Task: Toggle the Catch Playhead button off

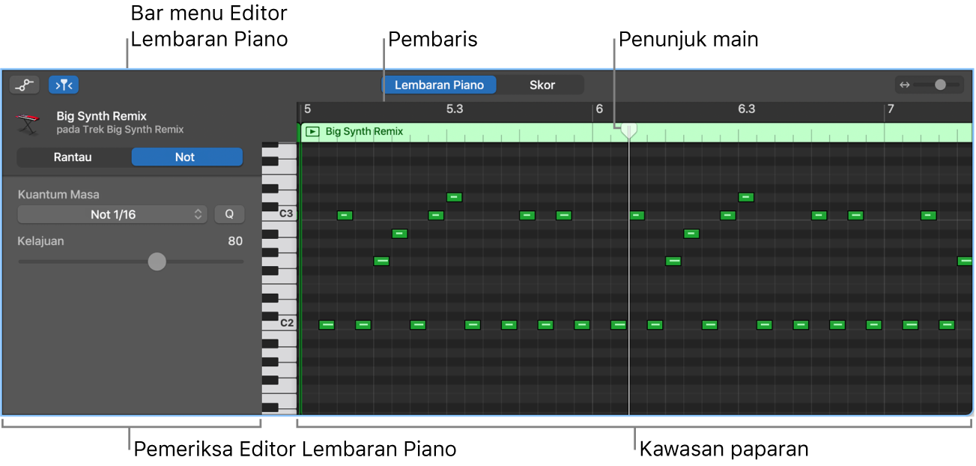Action: tap(64, 84)
